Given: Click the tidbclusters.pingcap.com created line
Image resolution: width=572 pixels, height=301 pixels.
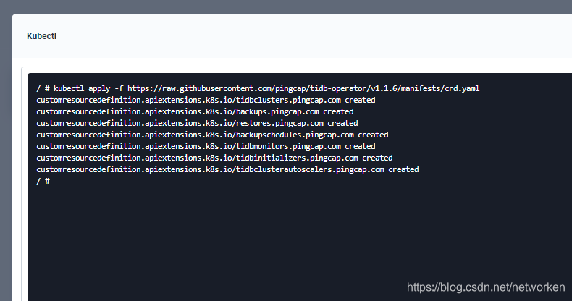Looking at the screenshot, I should [x=206, y=100].
